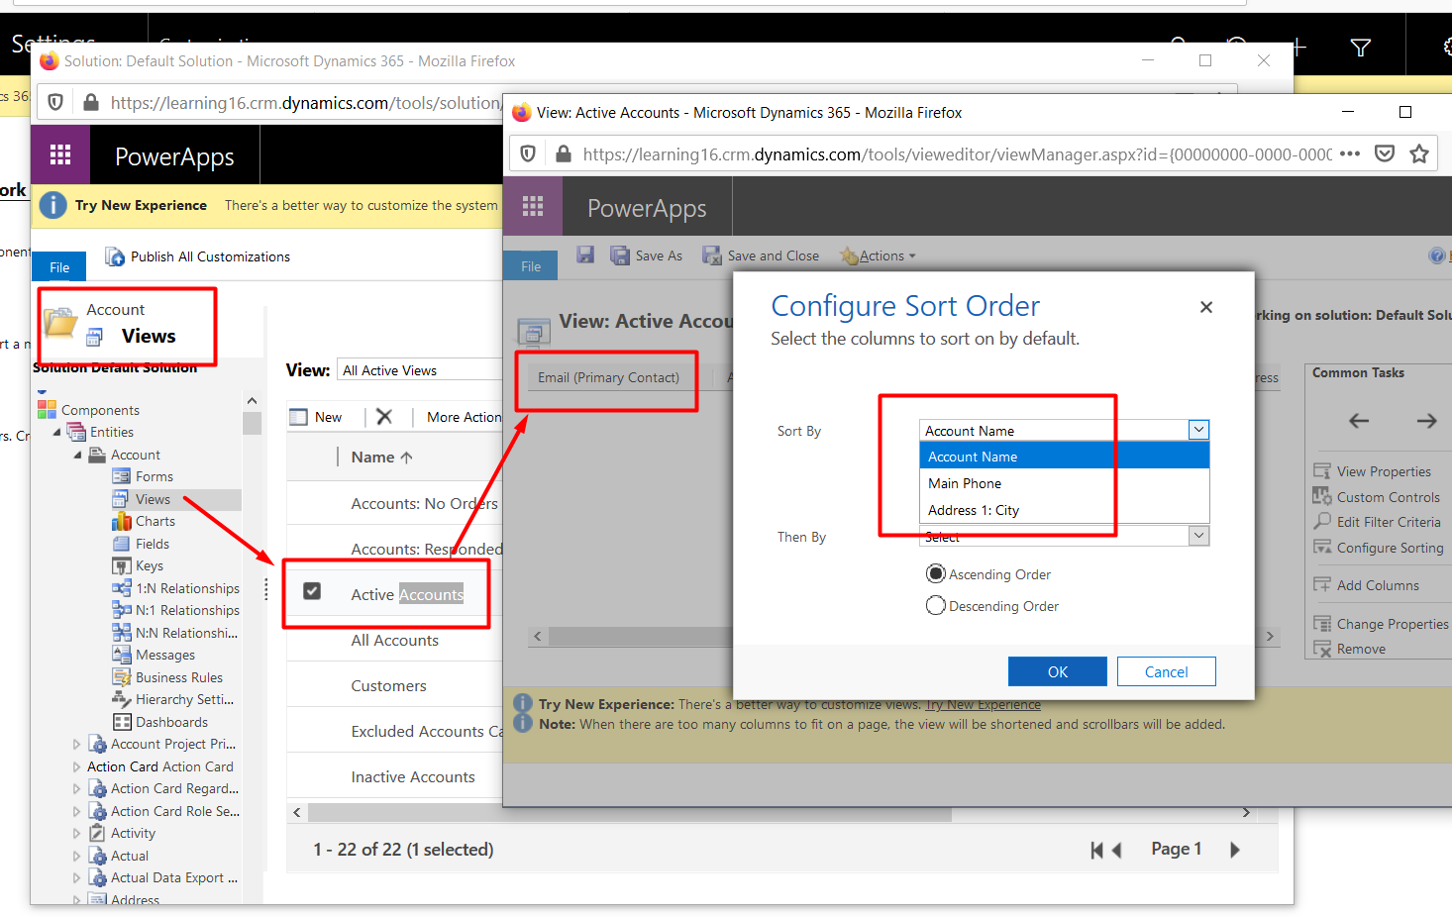The image size is (1452, 917).
Task: Open the Keys node under Account
Action: pos(139,565)
